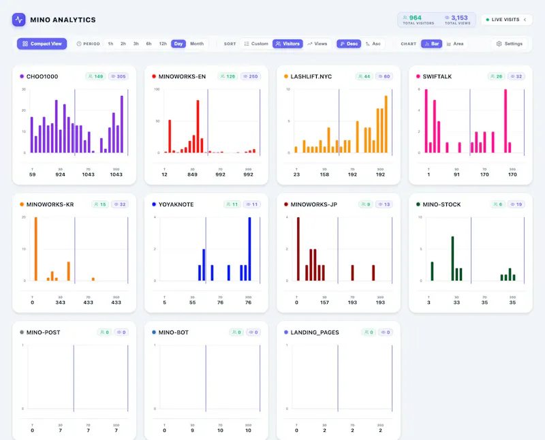Click MINO-STOCK views badge 19
Image resolution: width=545 pixels, height=440 pixels.
516,204
